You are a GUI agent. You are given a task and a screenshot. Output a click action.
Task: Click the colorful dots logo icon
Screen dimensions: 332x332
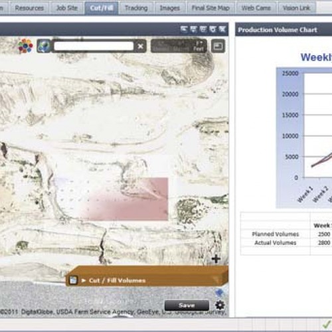(x=25, y=46)
